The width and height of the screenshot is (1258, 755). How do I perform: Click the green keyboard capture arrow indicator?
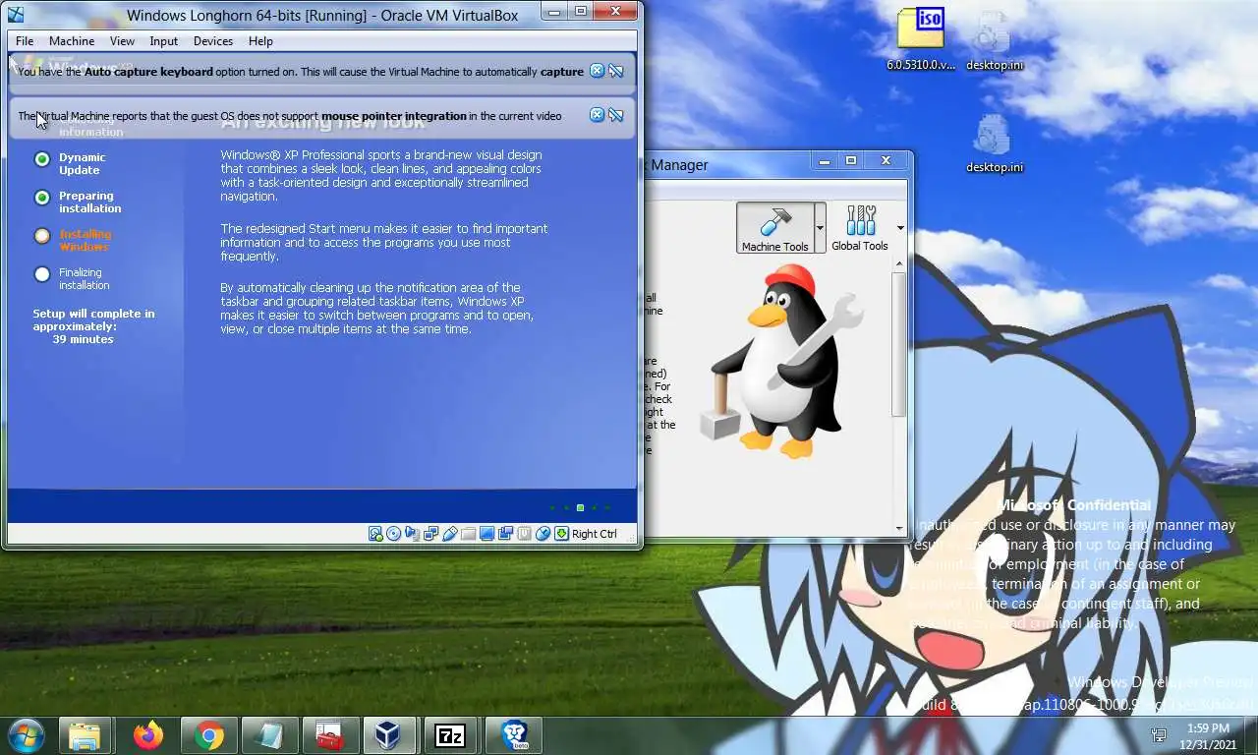(x=561, y=534)
